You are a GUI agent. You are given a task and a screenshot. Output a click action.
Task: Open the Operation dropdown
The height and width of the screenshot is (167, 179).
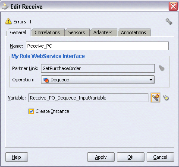tap(98, 80)
